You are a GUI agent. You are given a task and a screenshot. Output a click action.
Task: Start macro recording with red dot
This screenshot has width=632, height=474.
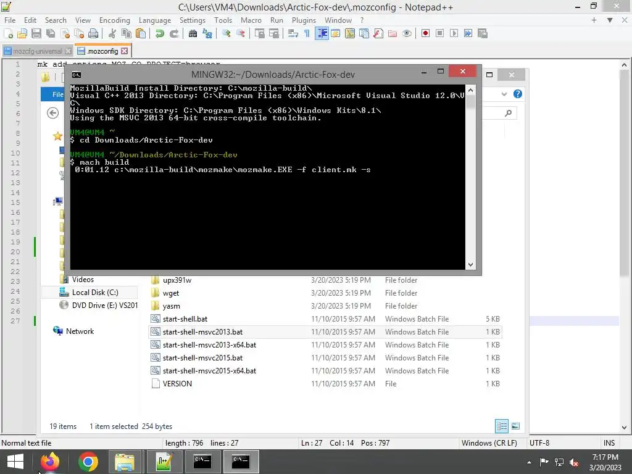pos(425,33)
